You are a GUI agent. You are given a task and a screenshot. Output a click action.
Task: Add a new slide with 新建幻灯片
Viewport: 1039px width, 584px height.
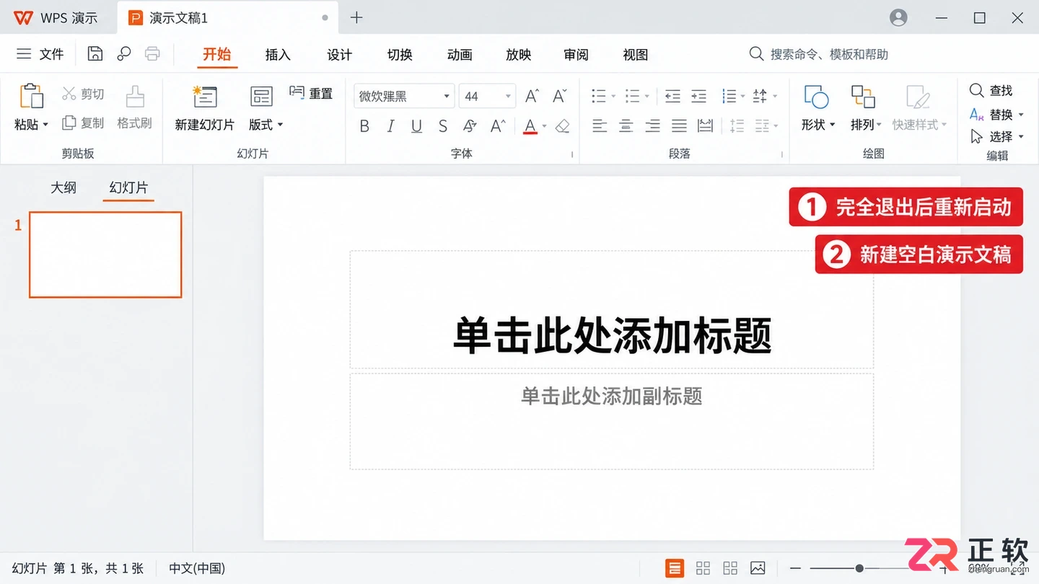pos(205,108)
